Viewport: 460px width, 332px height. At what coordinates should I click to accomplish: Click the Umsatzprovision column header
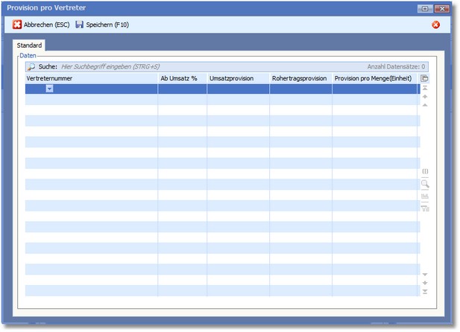[x=238, y=78]
